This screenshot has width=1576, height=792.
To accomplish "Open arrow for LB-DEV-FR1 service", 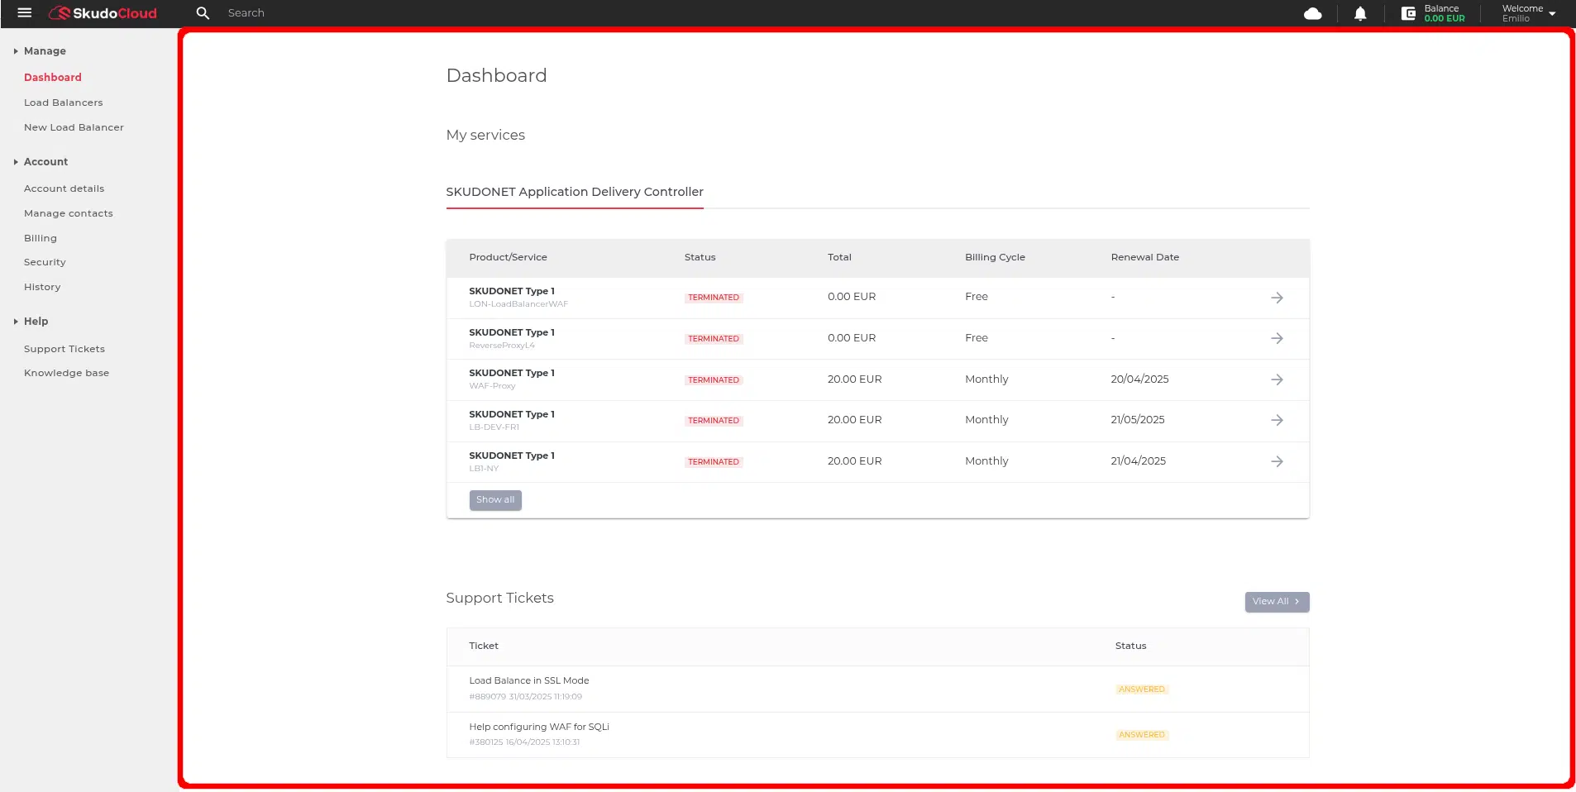I will [1277, 421].
